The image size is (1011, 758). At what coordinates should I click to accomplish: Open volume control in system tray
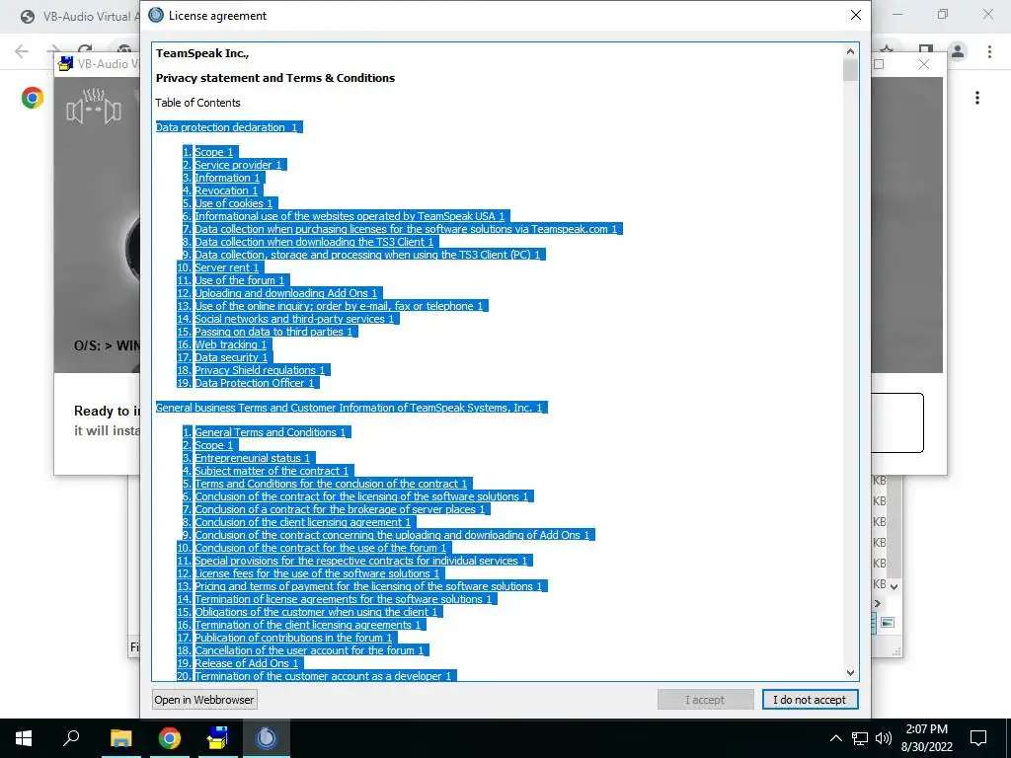884,738
